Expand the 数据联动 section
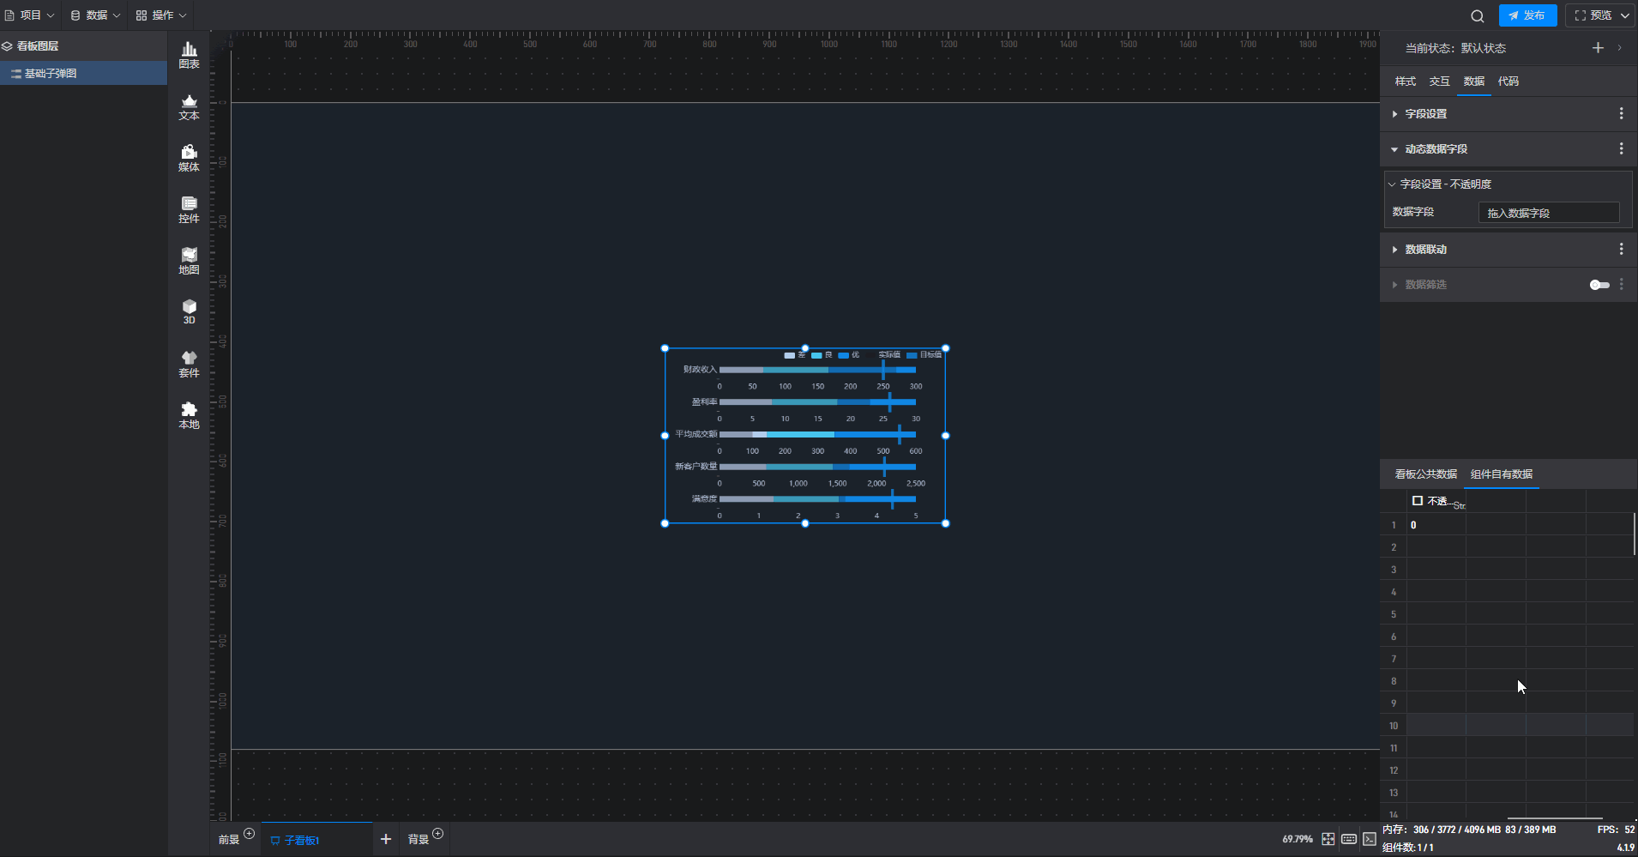 point(1425,250)
